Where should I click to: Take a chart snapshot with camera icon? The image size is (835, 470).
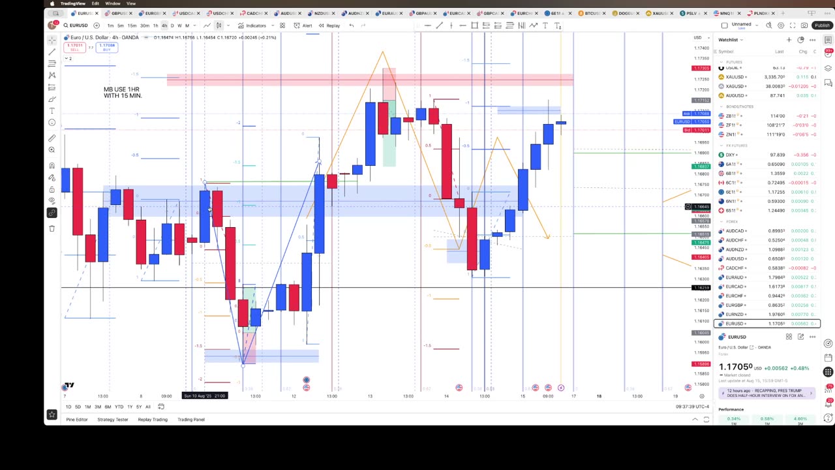point(804,25)
